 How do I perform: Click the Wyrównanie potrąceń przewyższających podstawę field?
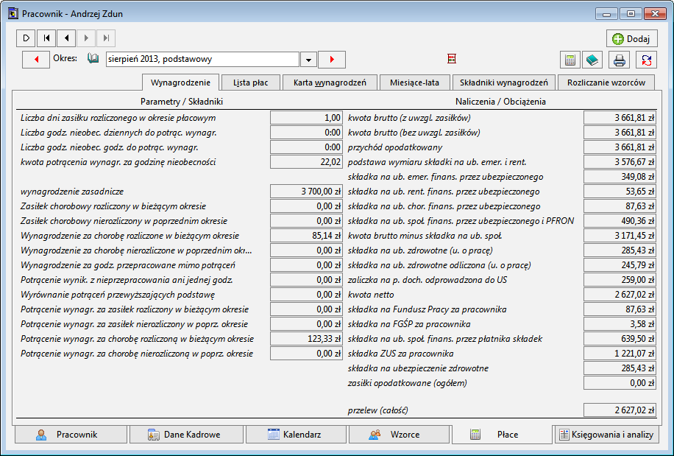click(x=307, y=295)
